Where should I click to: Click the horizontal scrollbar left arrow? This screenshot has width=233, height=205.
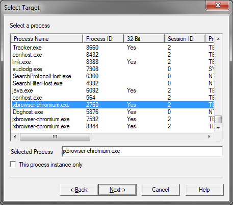15,136
